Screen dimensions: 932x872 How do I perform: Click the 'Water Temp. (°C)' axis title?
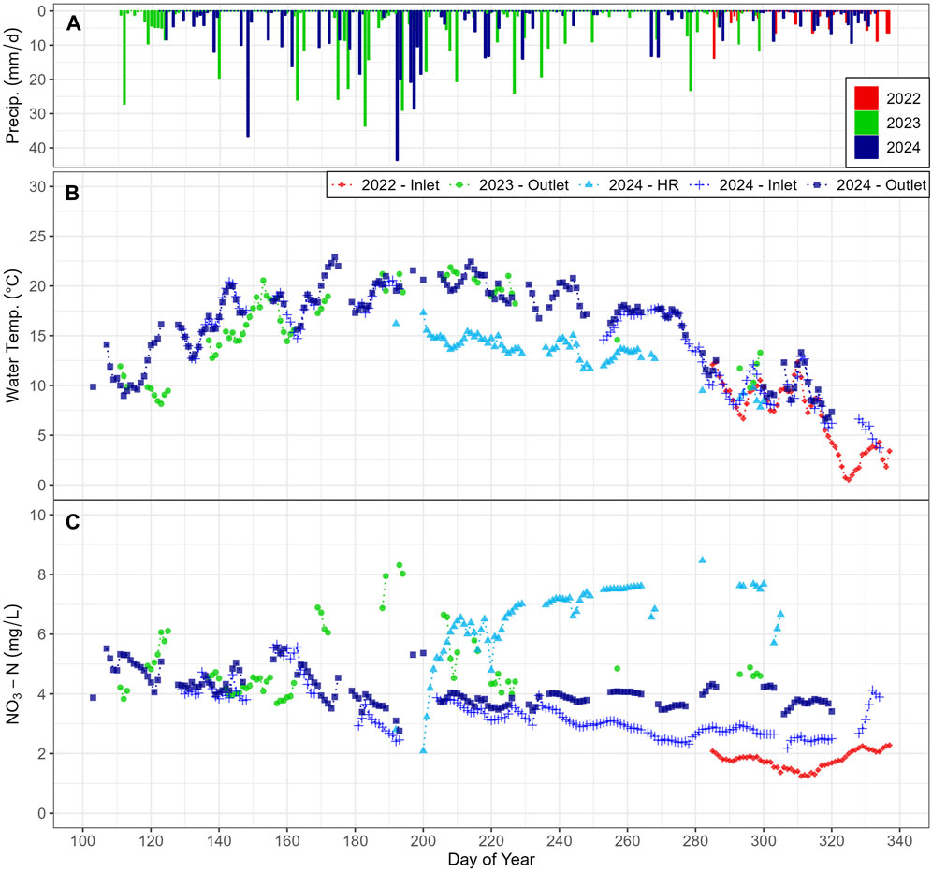(x=14, y=333)
